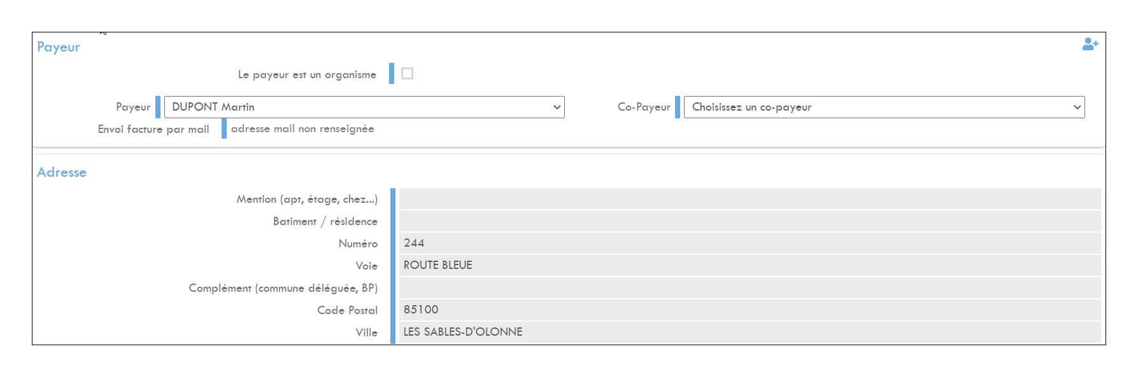The width and height of the screenshot is (1138, 377).
Task: Open the Payeur dropdown showing DUPONT Martin
Action: click(364, 107)
